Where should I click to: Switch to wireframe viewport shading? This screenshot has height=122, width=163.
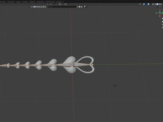pyautogui.click(x=155, y=4)
